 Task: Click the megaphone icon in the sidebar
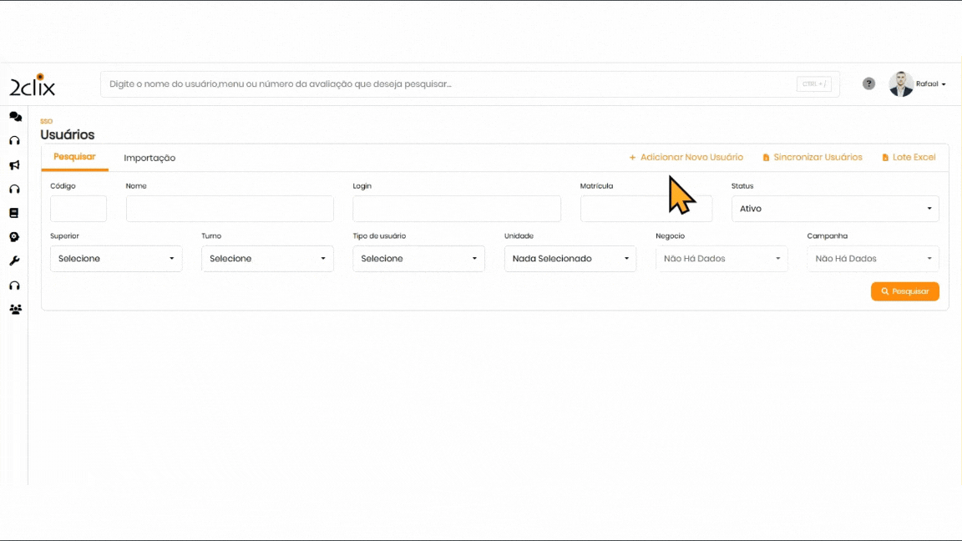tap(14, 165)
